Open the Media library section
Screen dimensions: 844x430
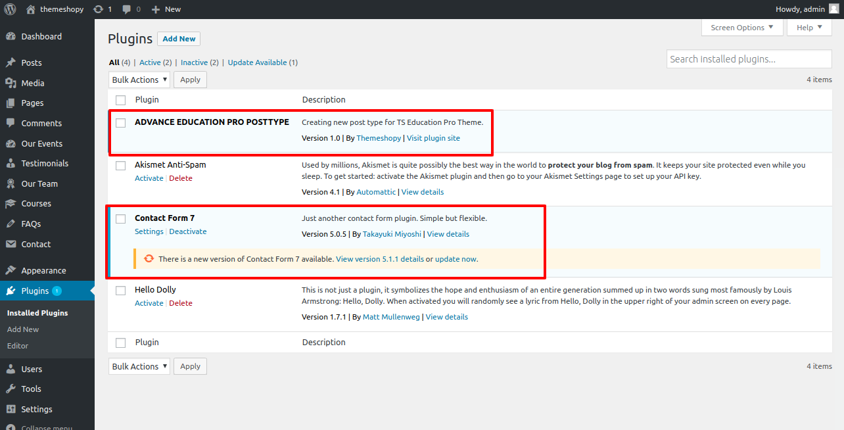pyautogui.click(x=32, y=83)
